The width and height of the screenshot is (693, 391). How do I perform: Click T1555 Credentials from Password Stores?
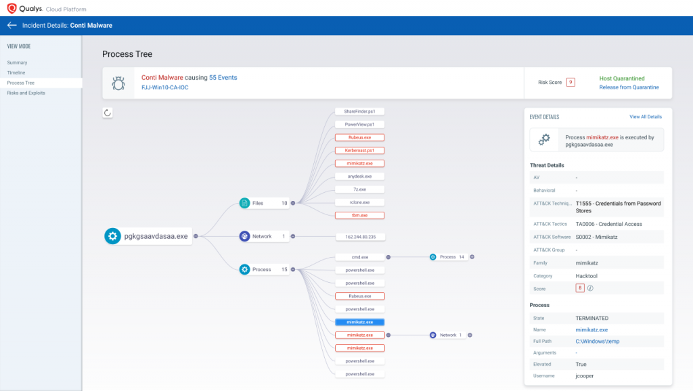coord(618,207)
